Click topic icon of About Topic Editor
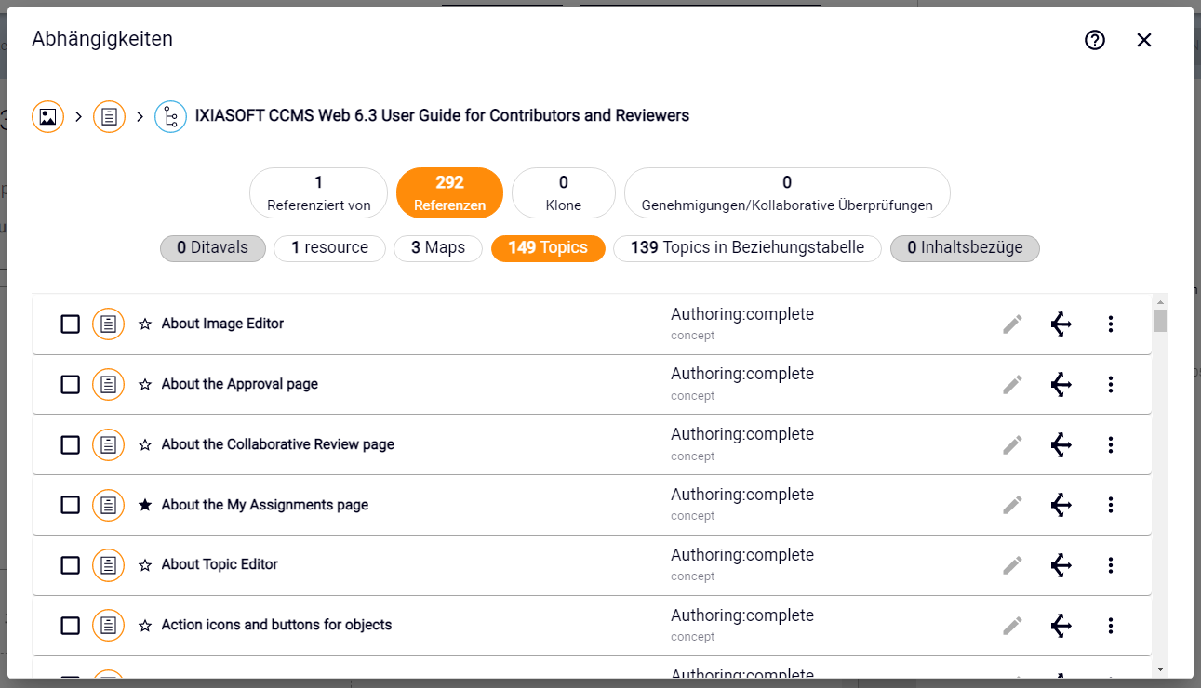 tap(109, 565)
